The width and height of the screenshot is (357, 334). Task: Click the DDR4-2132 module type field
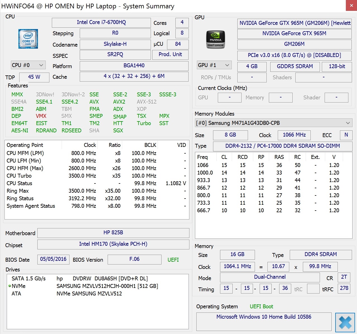click(283, 146)
